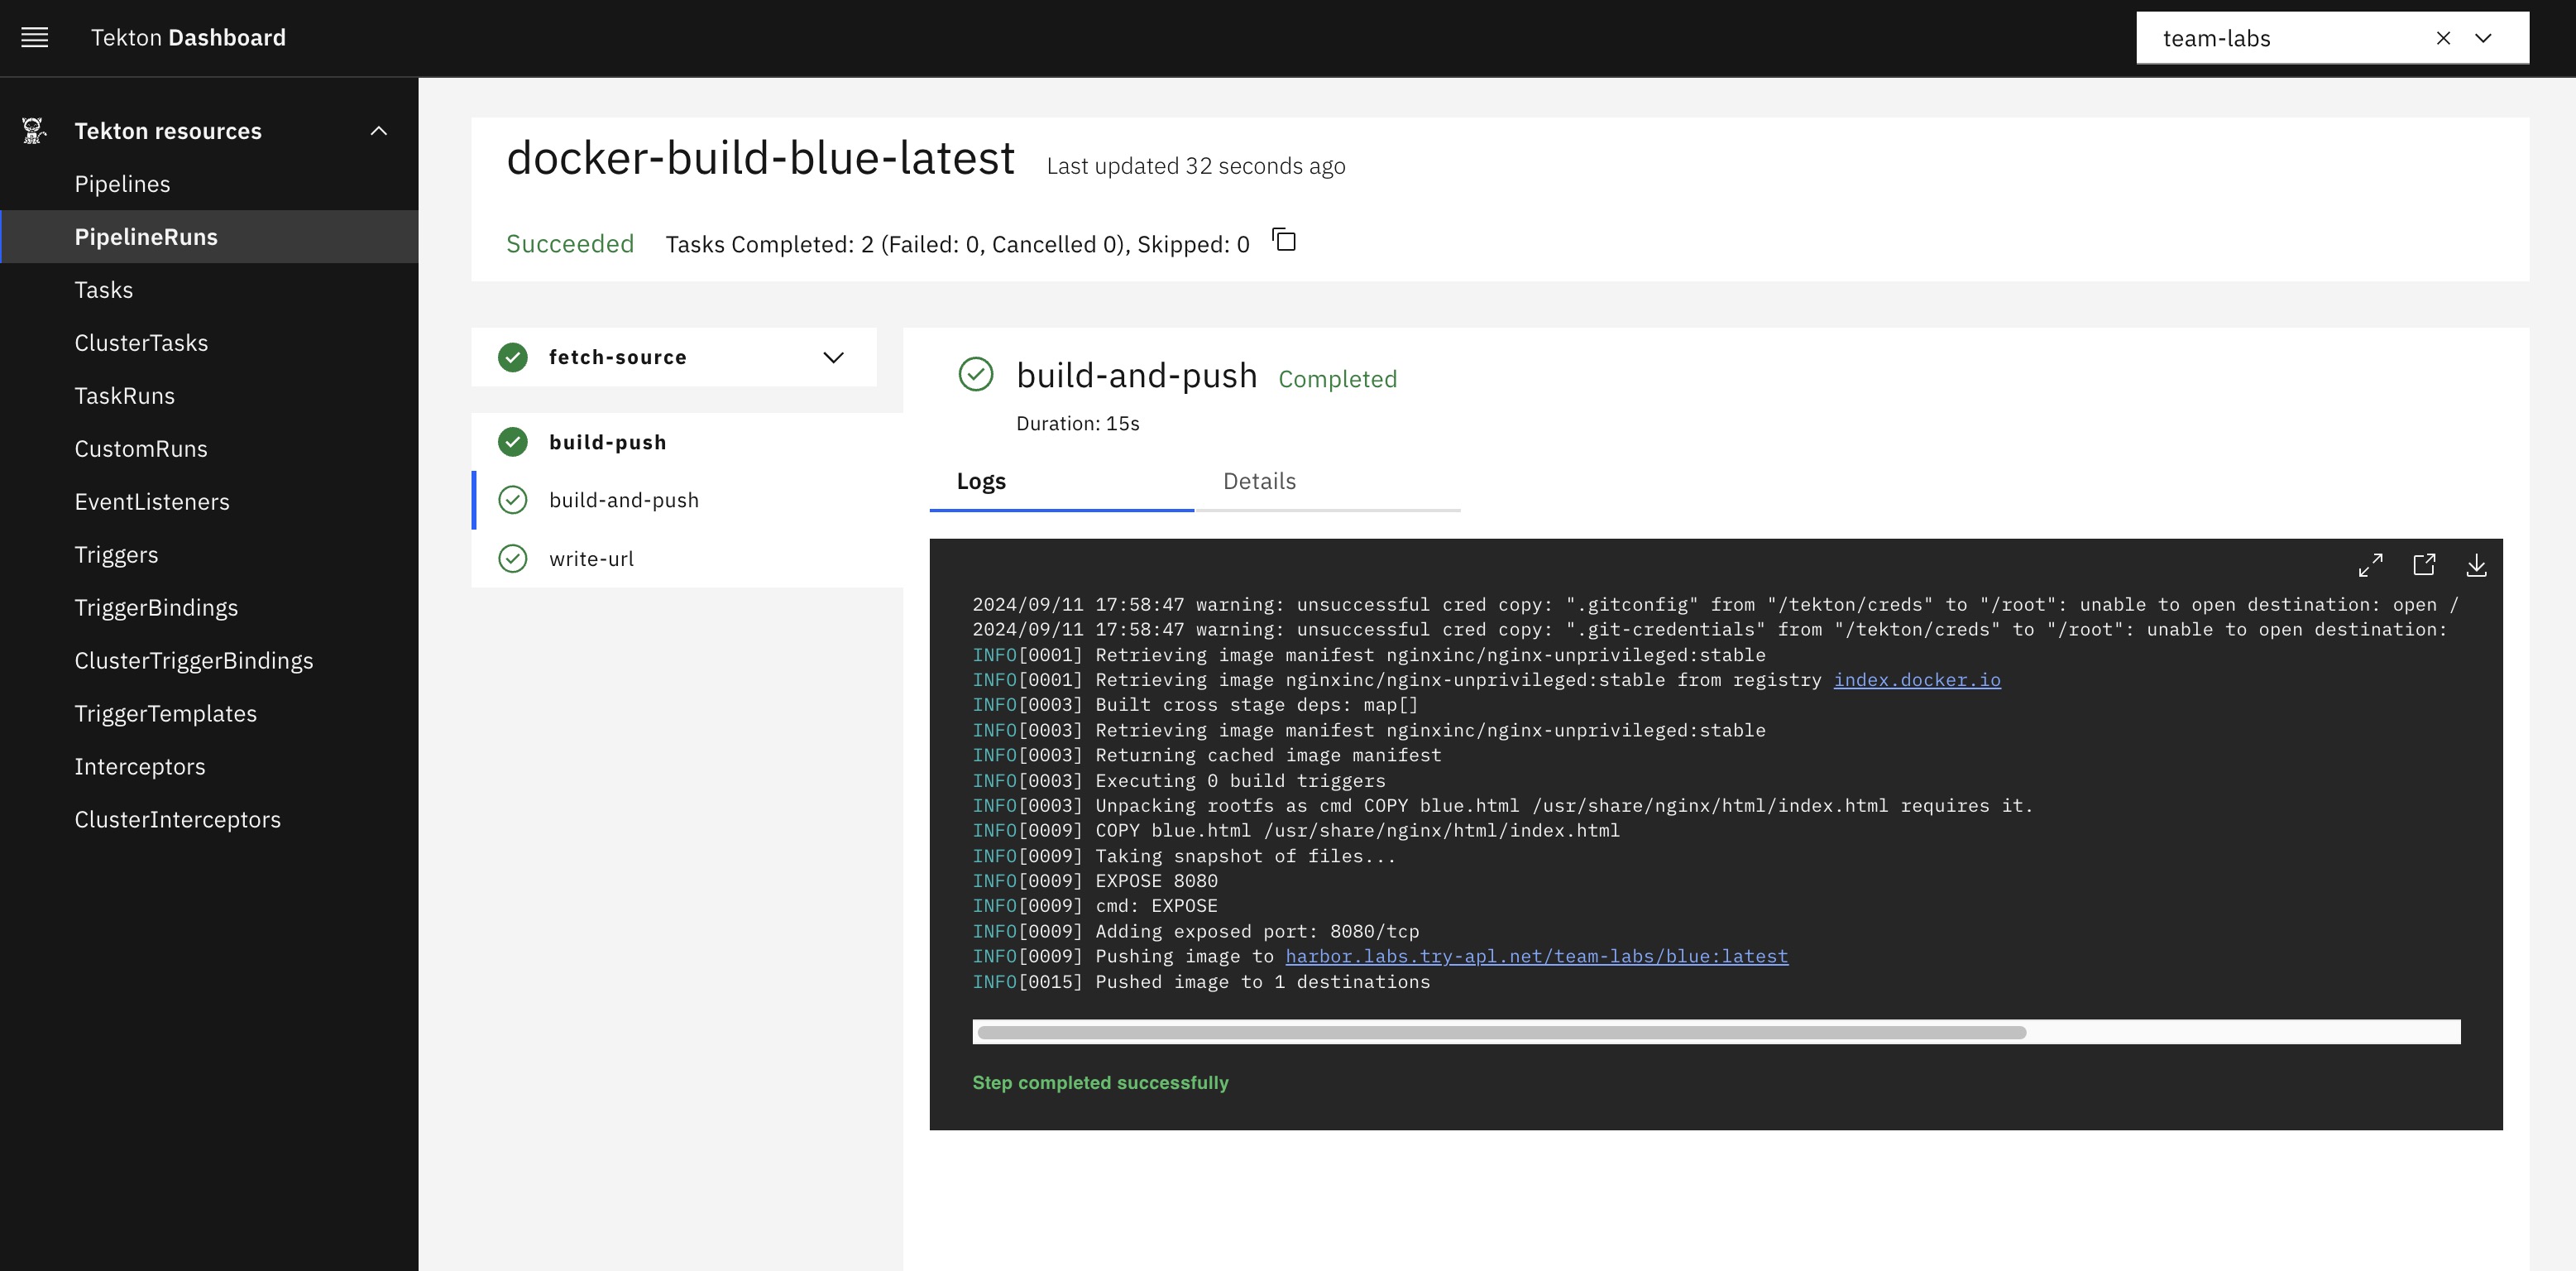Open ClusterTasks
Image resolution: width=2576 pixels, height=1271 pixels.
coord(209,343)
